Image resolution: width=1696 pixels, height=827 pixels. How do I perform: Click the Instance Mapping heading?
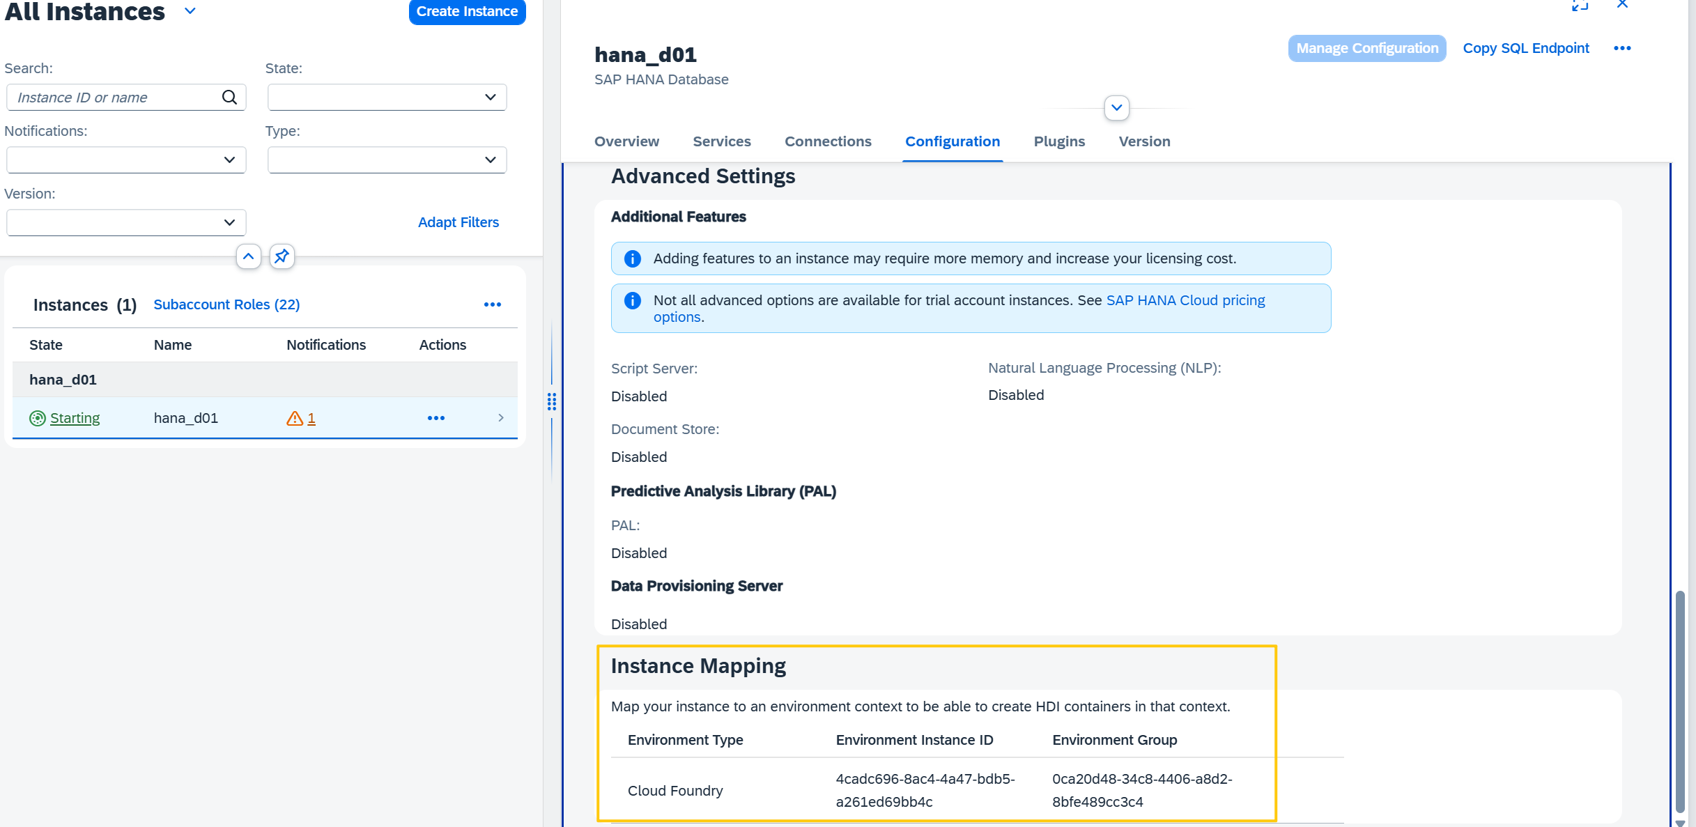[698, 666]
